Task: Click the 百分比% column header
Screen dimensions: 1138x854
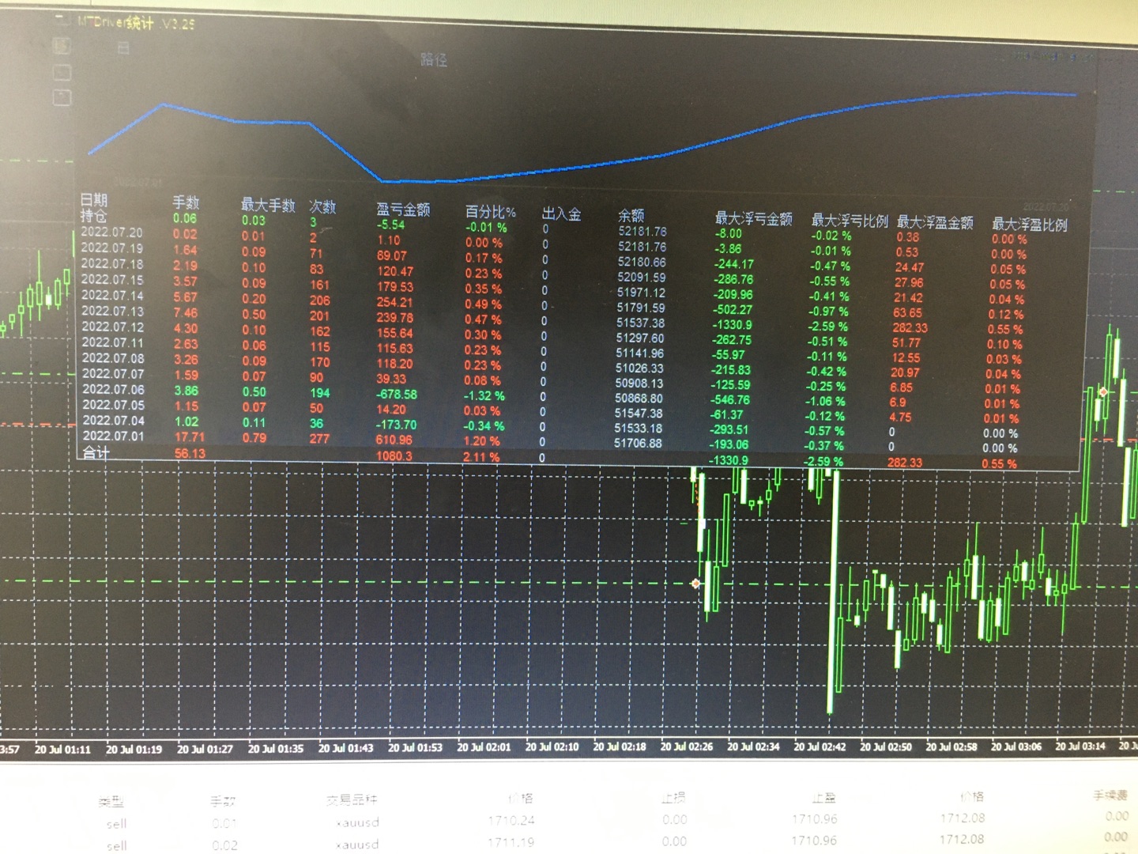Action: (x=490, y=211)
